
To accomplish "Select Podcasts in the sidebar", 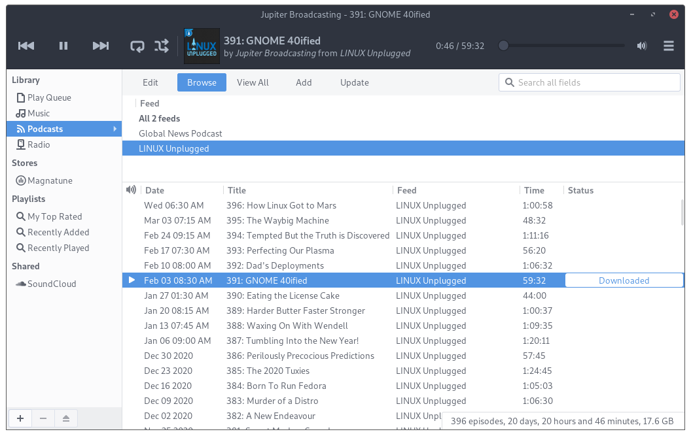I will point(64,129).
